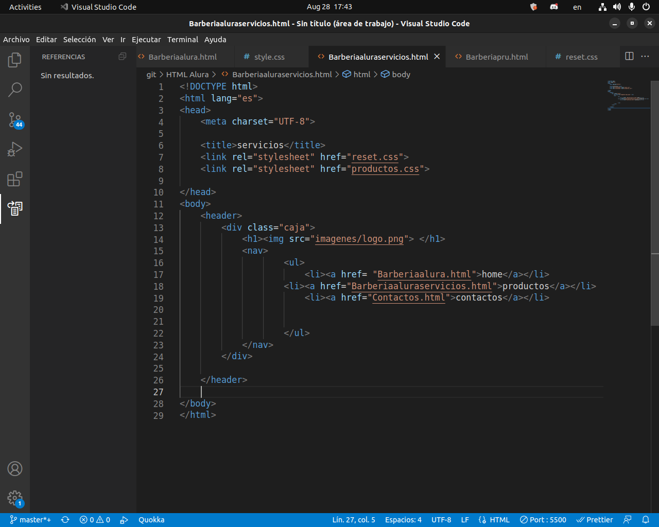Follow the reset.css link on line 7
This screenshot has width=659, height=527.
375,157
